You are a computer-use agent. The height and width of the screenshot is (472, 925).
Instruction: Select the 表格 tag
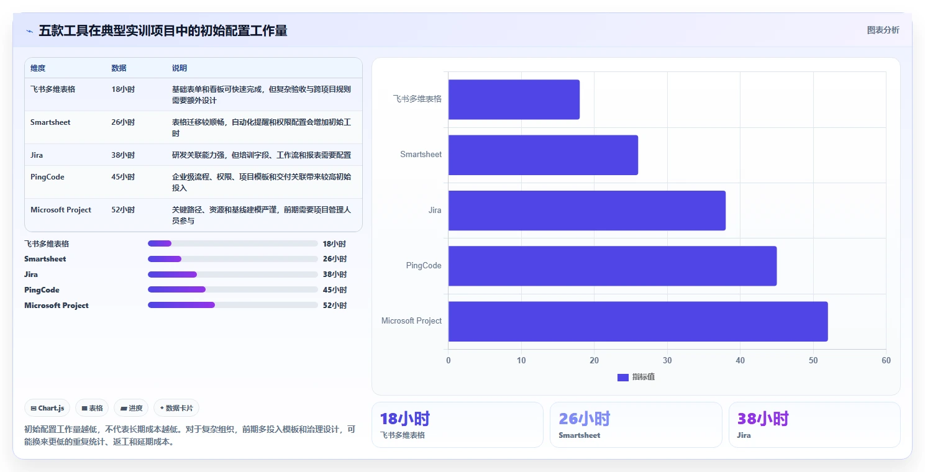pos(92,408)
